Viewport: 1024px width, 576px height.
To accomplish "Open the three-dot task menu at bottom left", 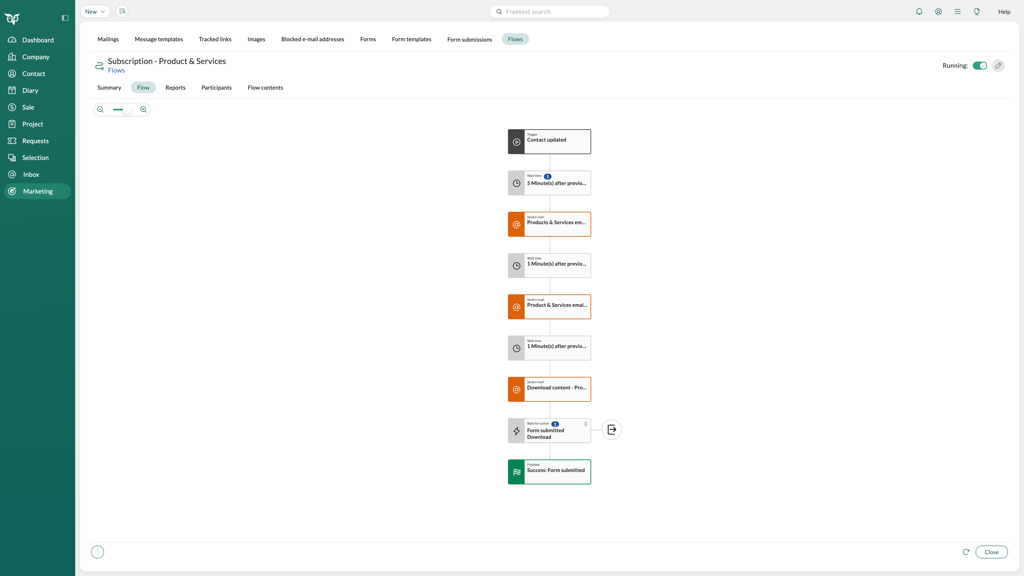I will point(98,552).
